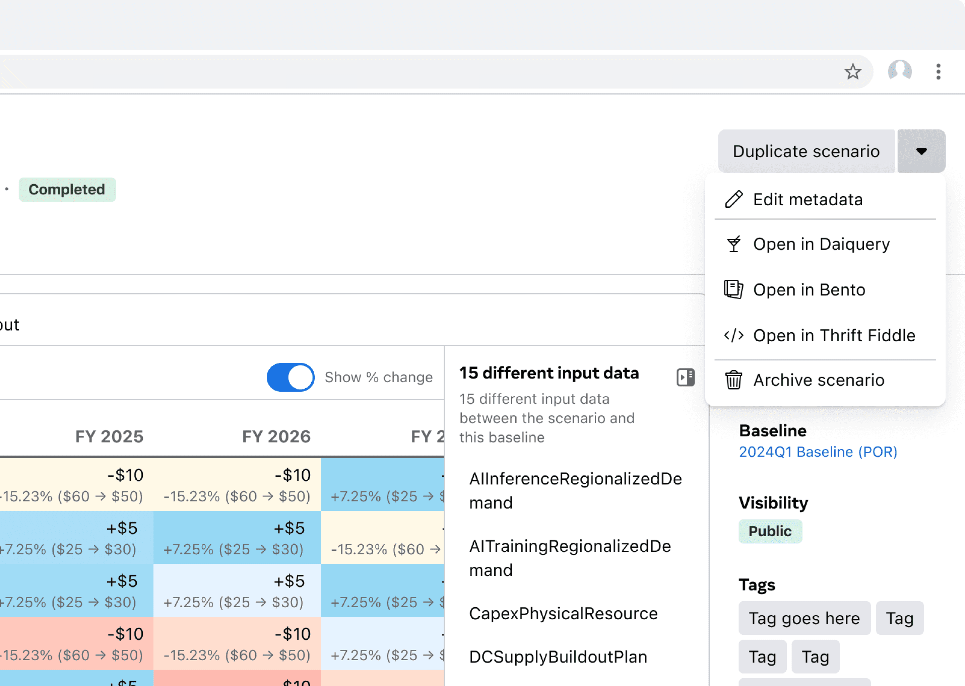Choose Open in Thrift Fiddle option

coord(825,335)
